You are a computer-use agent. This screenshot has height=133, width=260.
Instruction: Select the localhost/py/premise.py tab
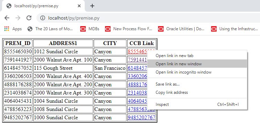pos(43,6)
